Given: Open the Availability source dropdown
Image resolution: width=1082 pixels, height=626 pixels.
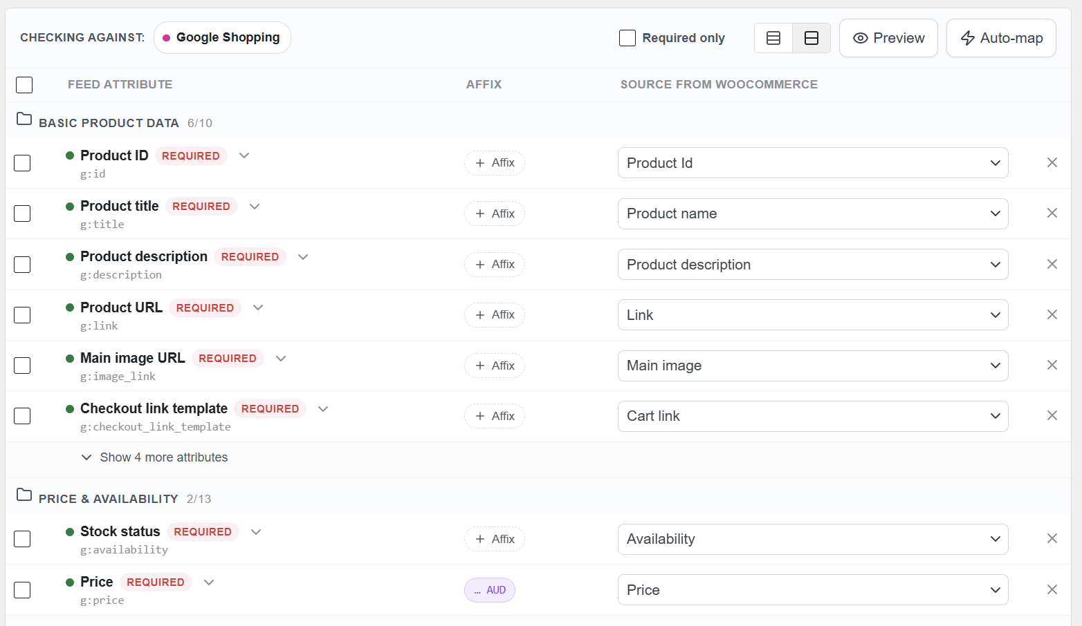Looking at the screenshot, I should 813,539.
